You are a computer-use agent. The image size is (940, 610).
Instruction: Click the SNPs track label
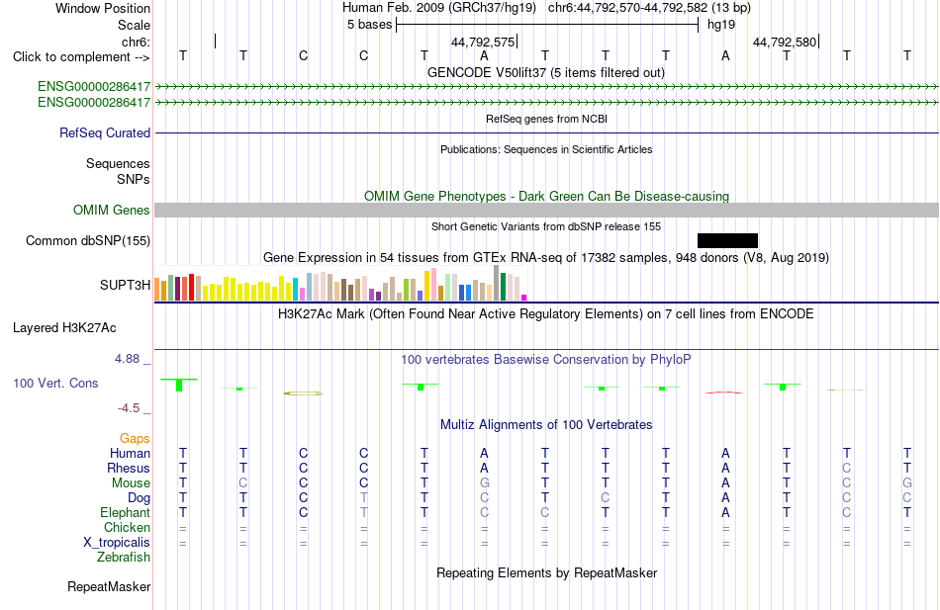pyautogui.click(x=134, y=179)
